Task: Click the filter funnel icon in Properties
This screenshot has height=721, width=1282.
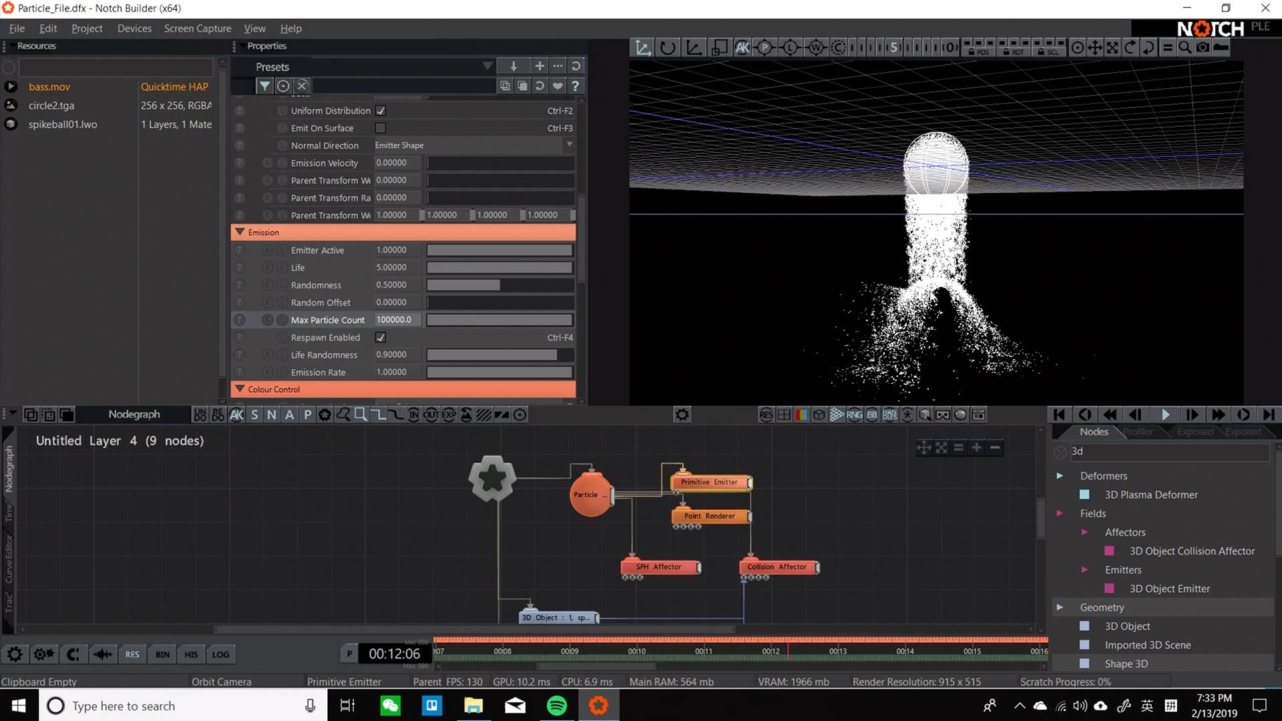Action: [x=264, y=85]
